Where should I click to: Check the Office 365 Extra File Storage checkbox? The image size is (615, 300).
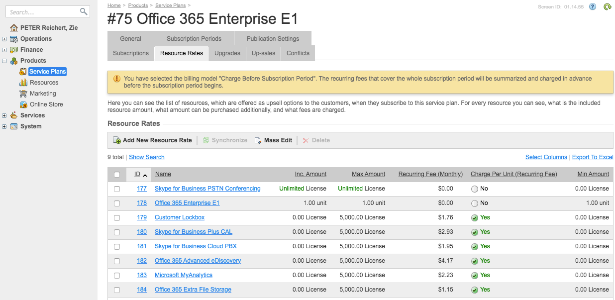tap(117, 290)
